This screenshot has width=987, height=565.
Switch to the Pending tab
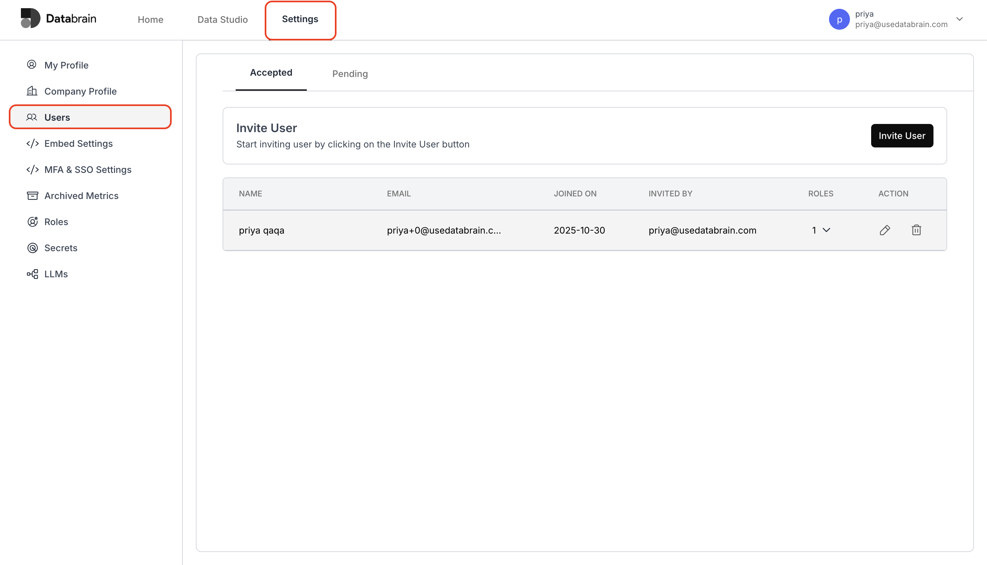tap(350, 74)
